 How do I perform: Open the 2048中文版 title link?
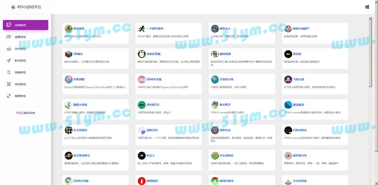coord(154,79)
